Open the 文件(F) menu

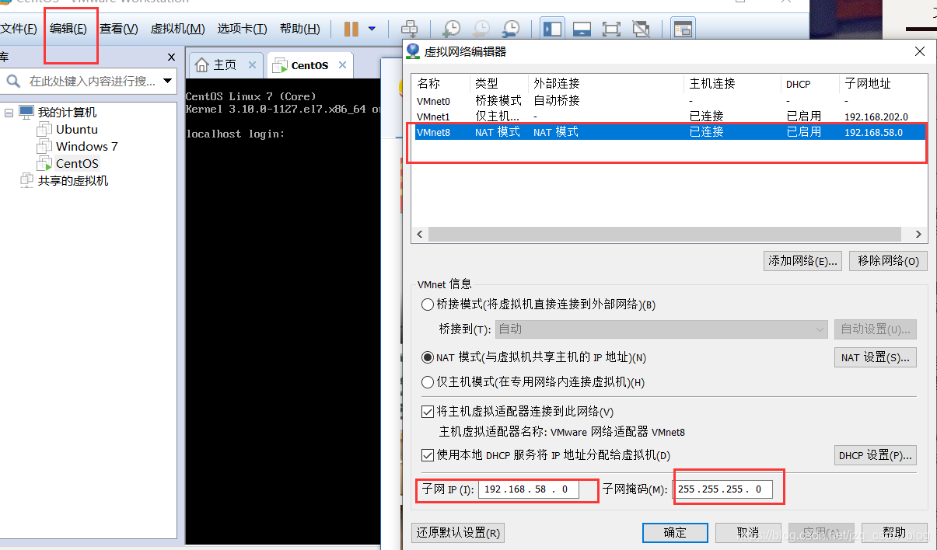pos(19,29)
